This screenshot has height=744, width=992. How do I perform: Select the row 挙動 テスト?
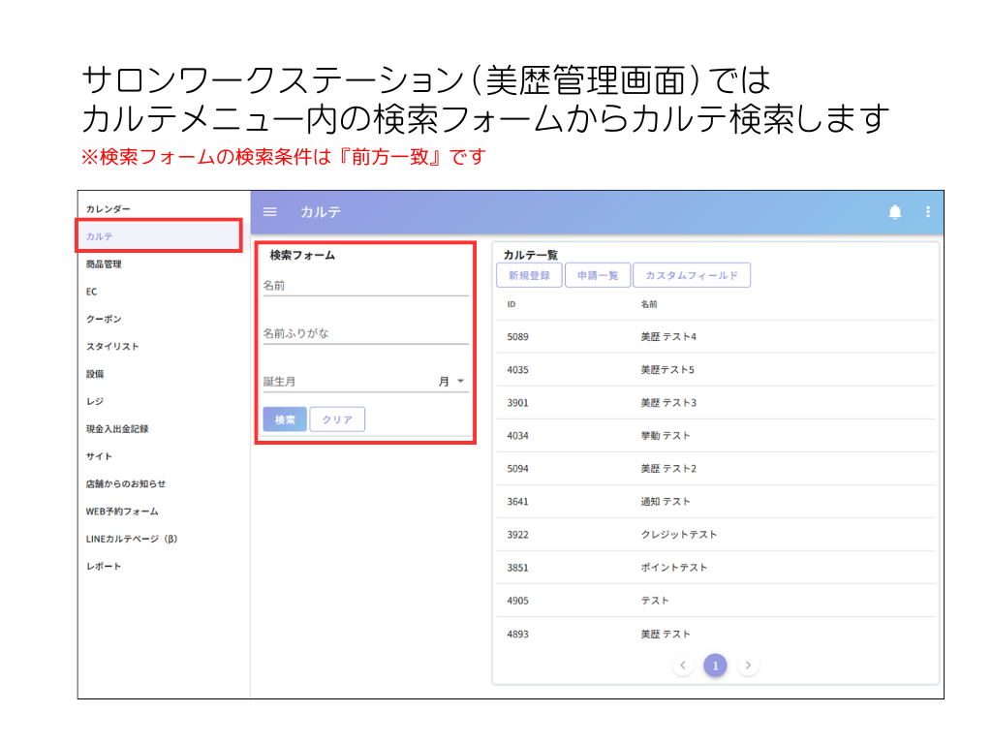[716, 435]
